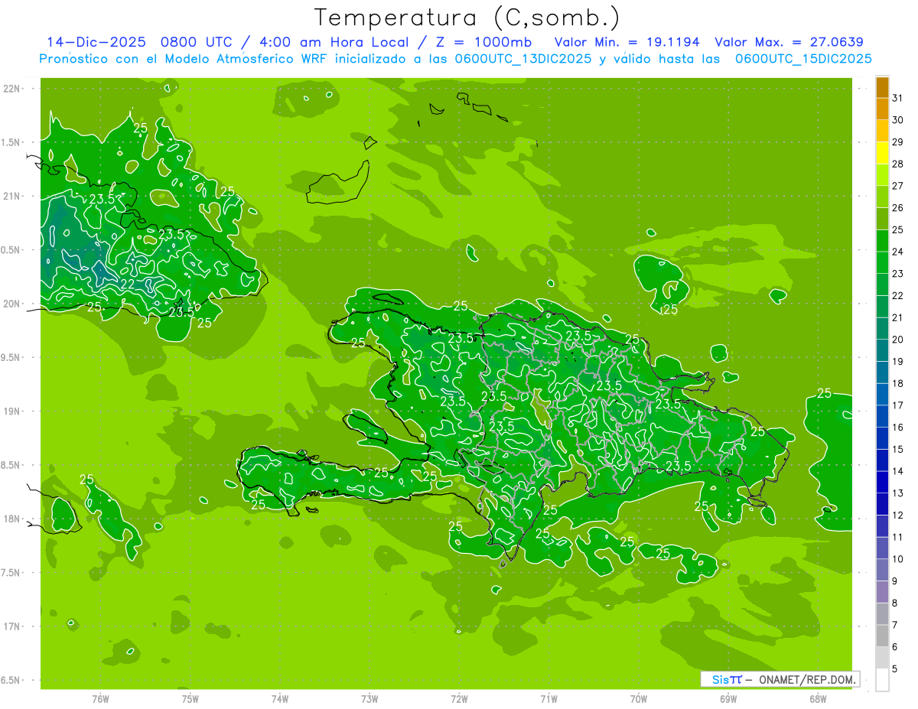918x709 pixels.
Task: Select the 'Z = 1000mb' level text
Action: [x=486, y=42]
